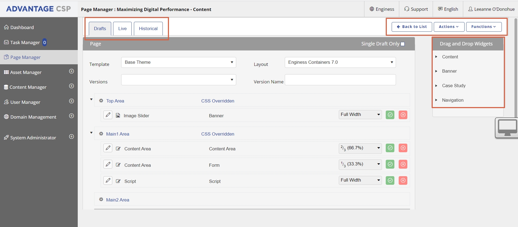The width and height of the screenshot is (518, 227).
Task: Click the pencil edit icon for Image Slider
Action: tap(108, 115)
